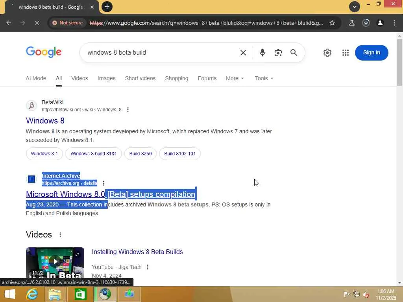The height and width of the screenshot is (302, 403).
Task: Expand the Tools dropdown
Action: [x=264, y=78]
